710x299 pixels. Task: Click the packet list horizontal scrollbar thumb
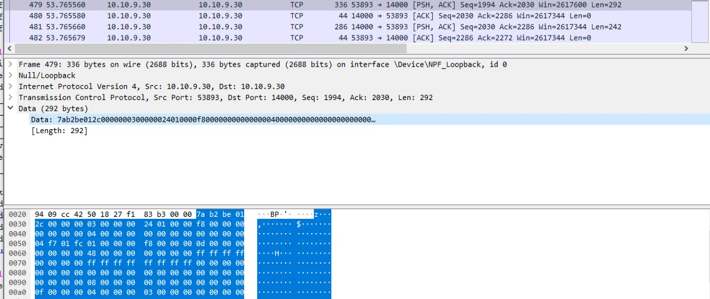pos(206,48)
